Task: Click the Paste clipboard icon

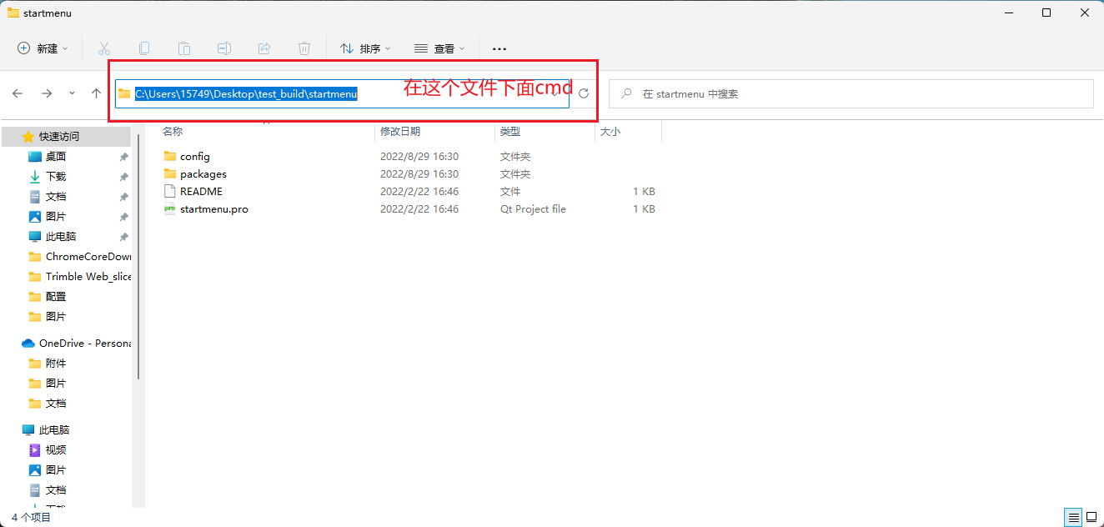Action: click(x=184, y=48)
